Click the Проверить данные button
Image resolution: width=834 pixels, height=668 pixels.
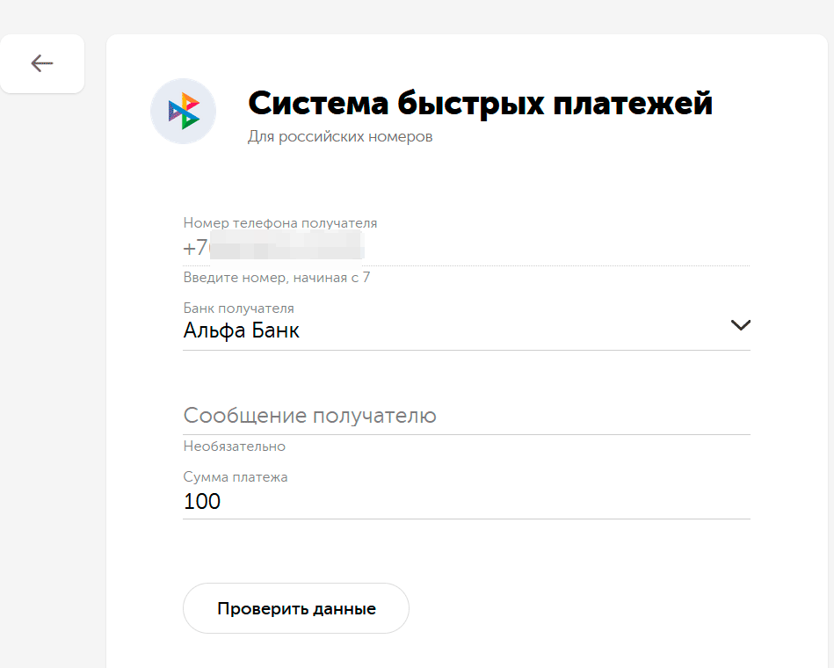pyautogui.click(x=296, y=608)
